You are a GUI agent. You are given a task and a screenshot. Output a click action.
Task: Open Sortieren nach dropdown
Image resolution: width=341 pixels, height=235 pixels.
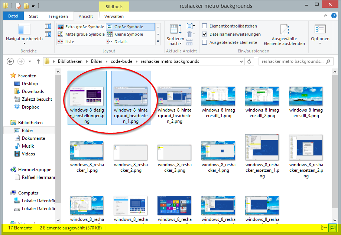click(x=175, y=35)
